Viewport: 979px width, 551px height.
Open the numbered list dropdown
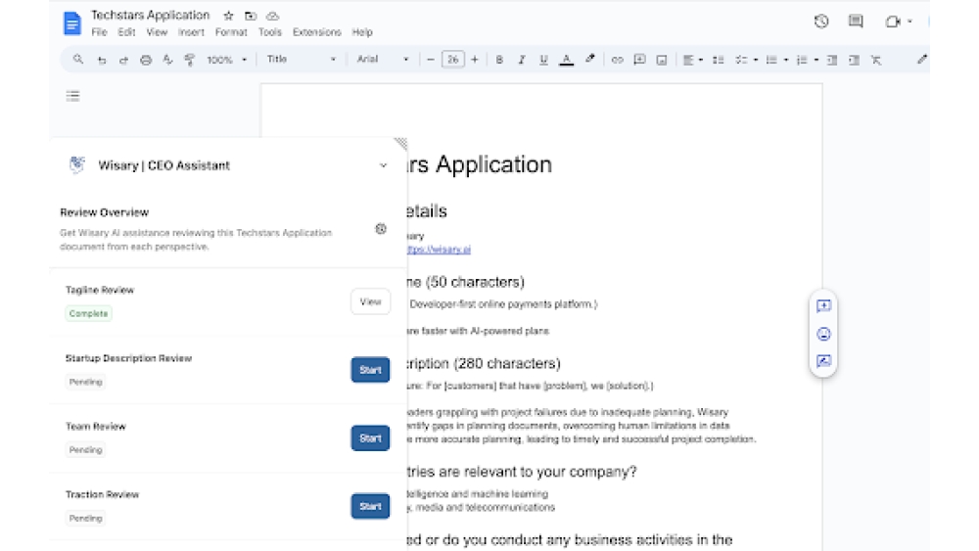coord(808,60)
